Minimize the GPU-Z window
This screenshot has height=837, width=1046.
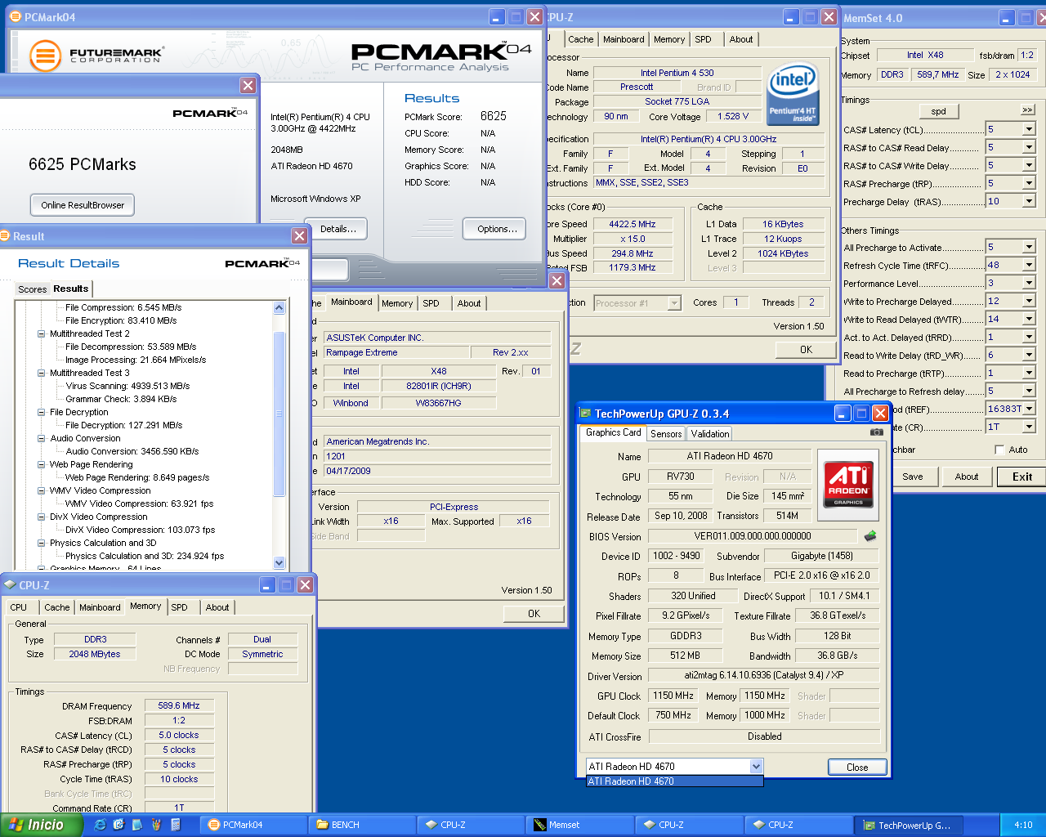click(x=843, y=413)
